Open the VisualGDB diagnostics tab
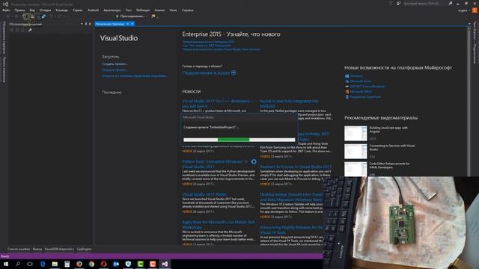Image resolution: width=479 pixels, height=269 pixels. pos(59,249)
